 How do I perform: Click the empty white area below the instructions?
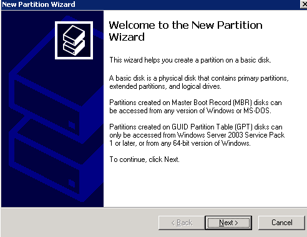click(205, 186)
